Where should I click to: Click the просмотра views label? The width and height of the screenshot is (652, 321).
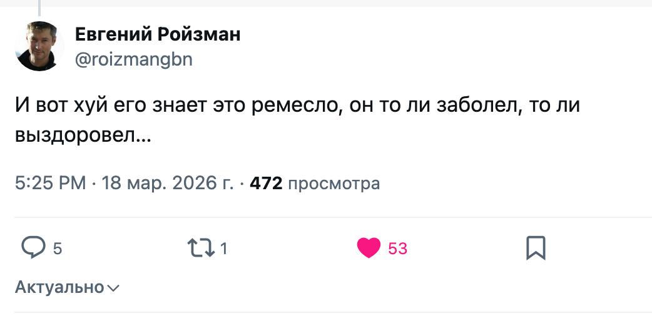[334, 184]
